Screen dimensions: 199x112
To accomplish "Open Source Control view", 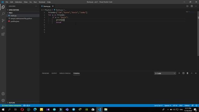I will (x=3, y=21).
